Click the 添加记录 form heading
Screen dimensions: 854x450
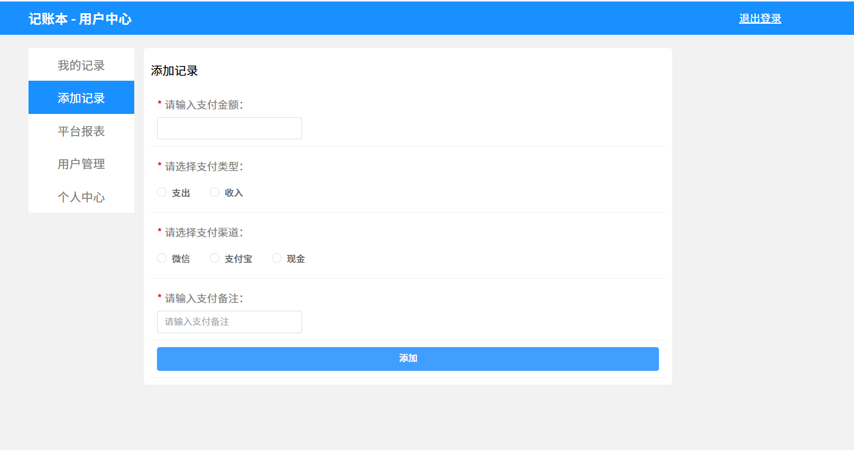[174, 71]
